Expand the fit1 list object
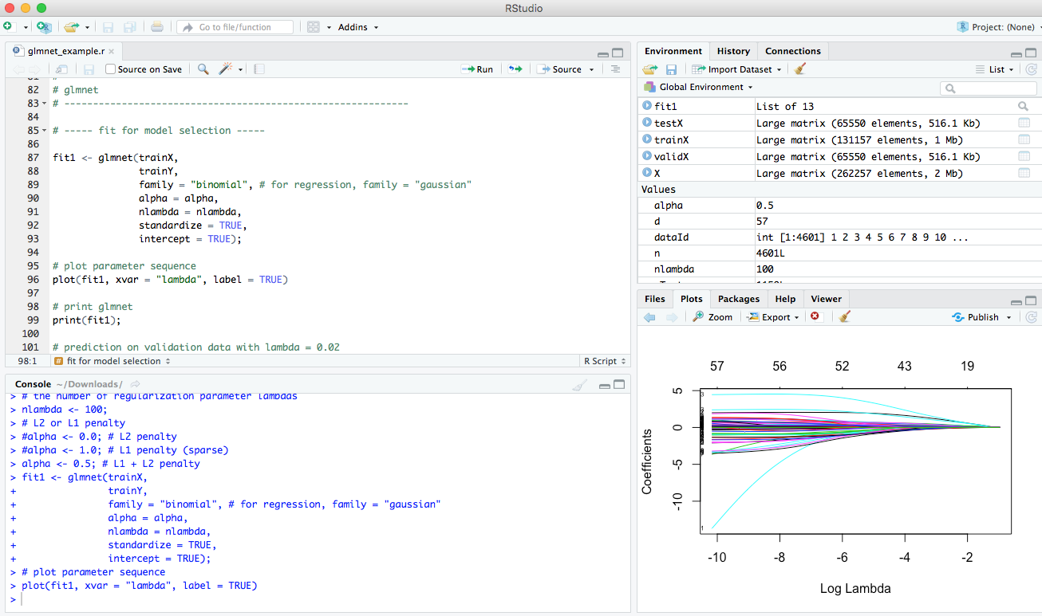The image size is (1042, 616). point(647,106)
